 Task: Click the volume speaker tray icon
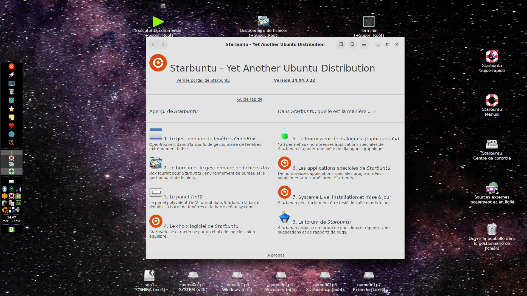click(18, 210)
